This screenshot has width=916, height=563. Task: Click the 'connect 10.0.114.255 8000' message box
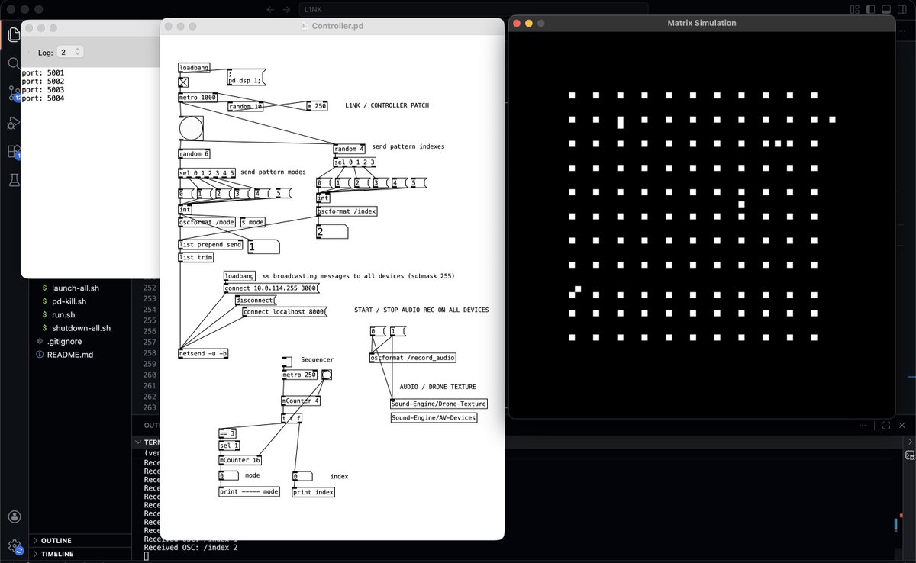point(271,288)
